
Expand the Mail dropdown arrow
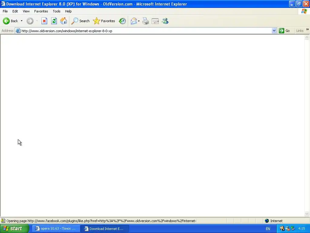pos(139,21)
